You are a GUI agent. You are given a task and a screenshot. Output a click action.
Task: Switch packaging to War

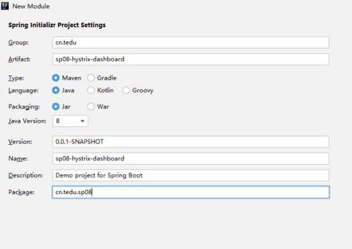coord(91,107)
